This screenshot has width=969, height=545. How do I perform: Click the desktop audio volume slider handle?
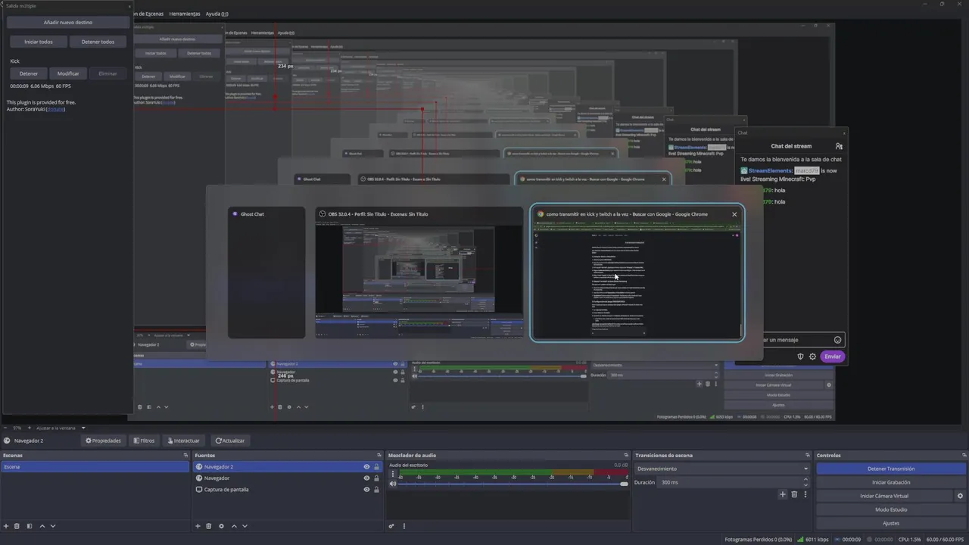624,484
